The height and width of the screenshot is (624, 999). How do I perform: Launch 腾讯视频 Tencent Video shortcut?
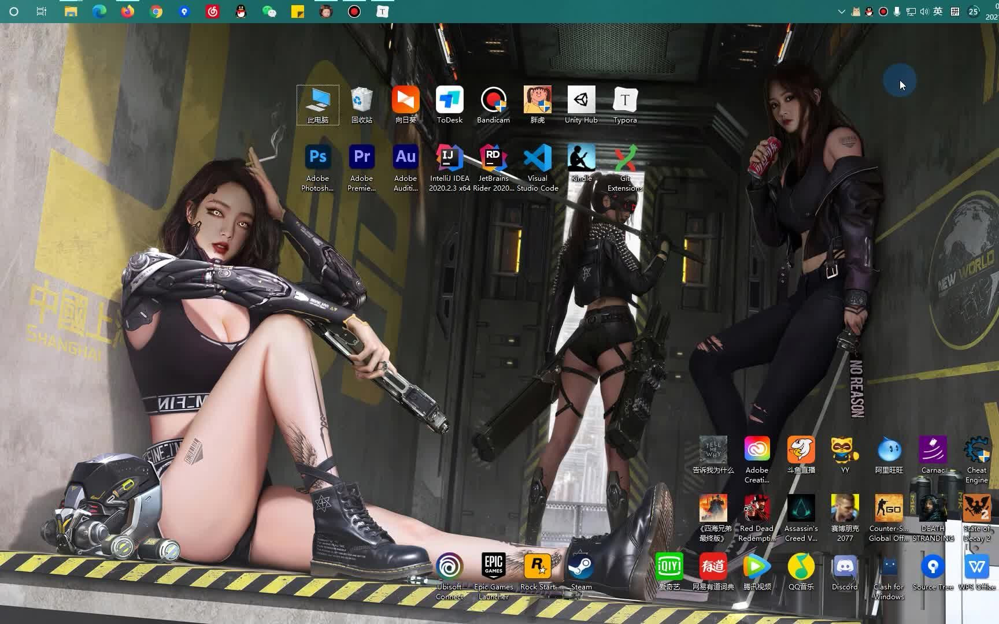(x=757, y=572)
